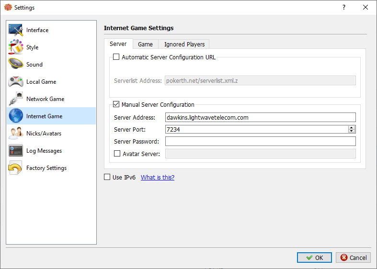This screenshot has width=377, height=269.
Task: Click the Style label in the sidebar
Action: click(x=32, y=47)
